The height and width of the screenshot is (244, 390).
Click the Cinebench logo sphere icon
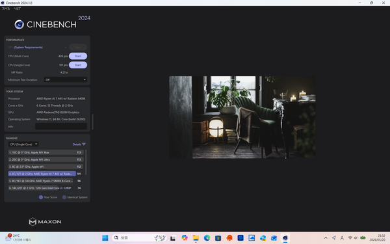coord(19,25)
